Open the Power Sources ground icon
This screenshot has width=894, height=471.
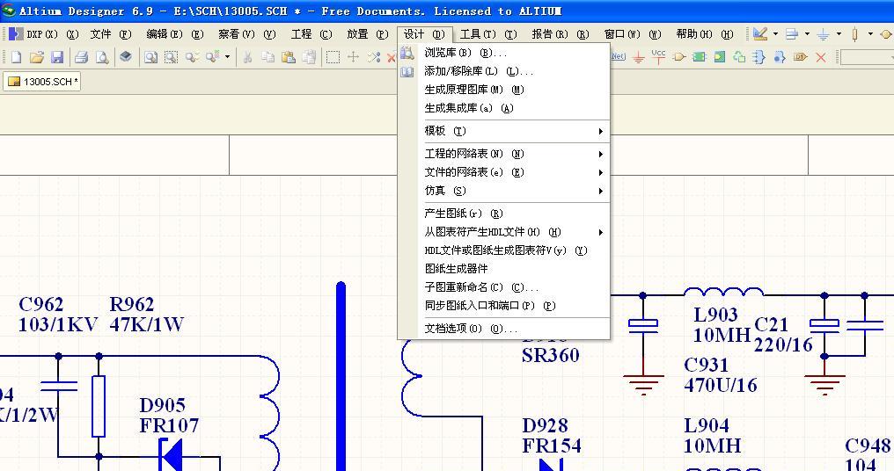(x=824, y=34)
